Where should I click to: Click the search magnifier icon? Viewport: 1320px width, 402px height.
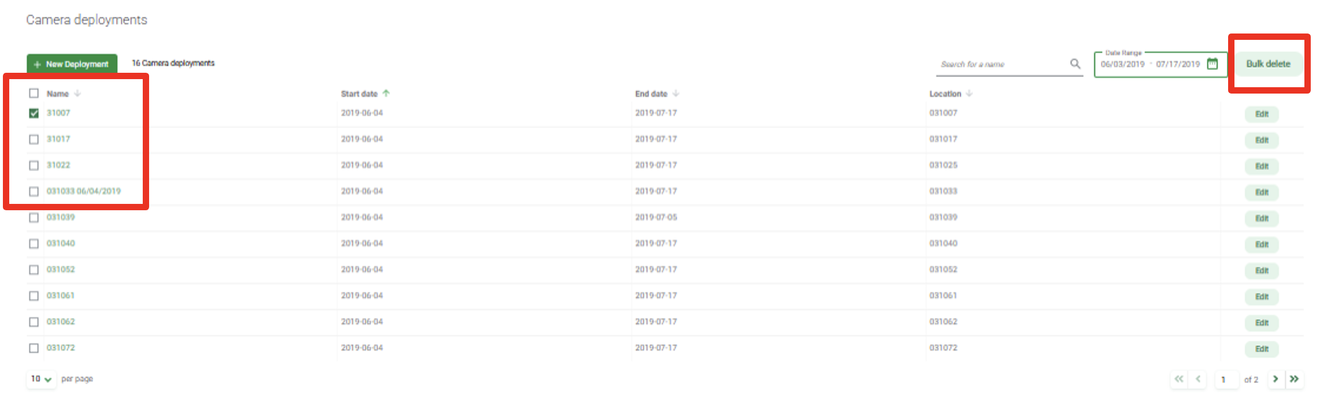tap(1075, 64)
